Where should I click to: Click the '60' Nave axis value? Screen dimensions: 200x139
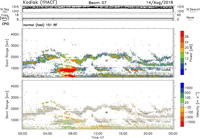click(x=179, y=15)
